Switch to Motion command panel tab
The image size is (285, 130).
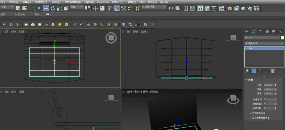coord(267,32)
